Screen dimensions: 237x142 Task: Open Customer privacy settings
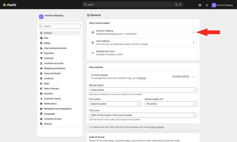coord(60,119)
